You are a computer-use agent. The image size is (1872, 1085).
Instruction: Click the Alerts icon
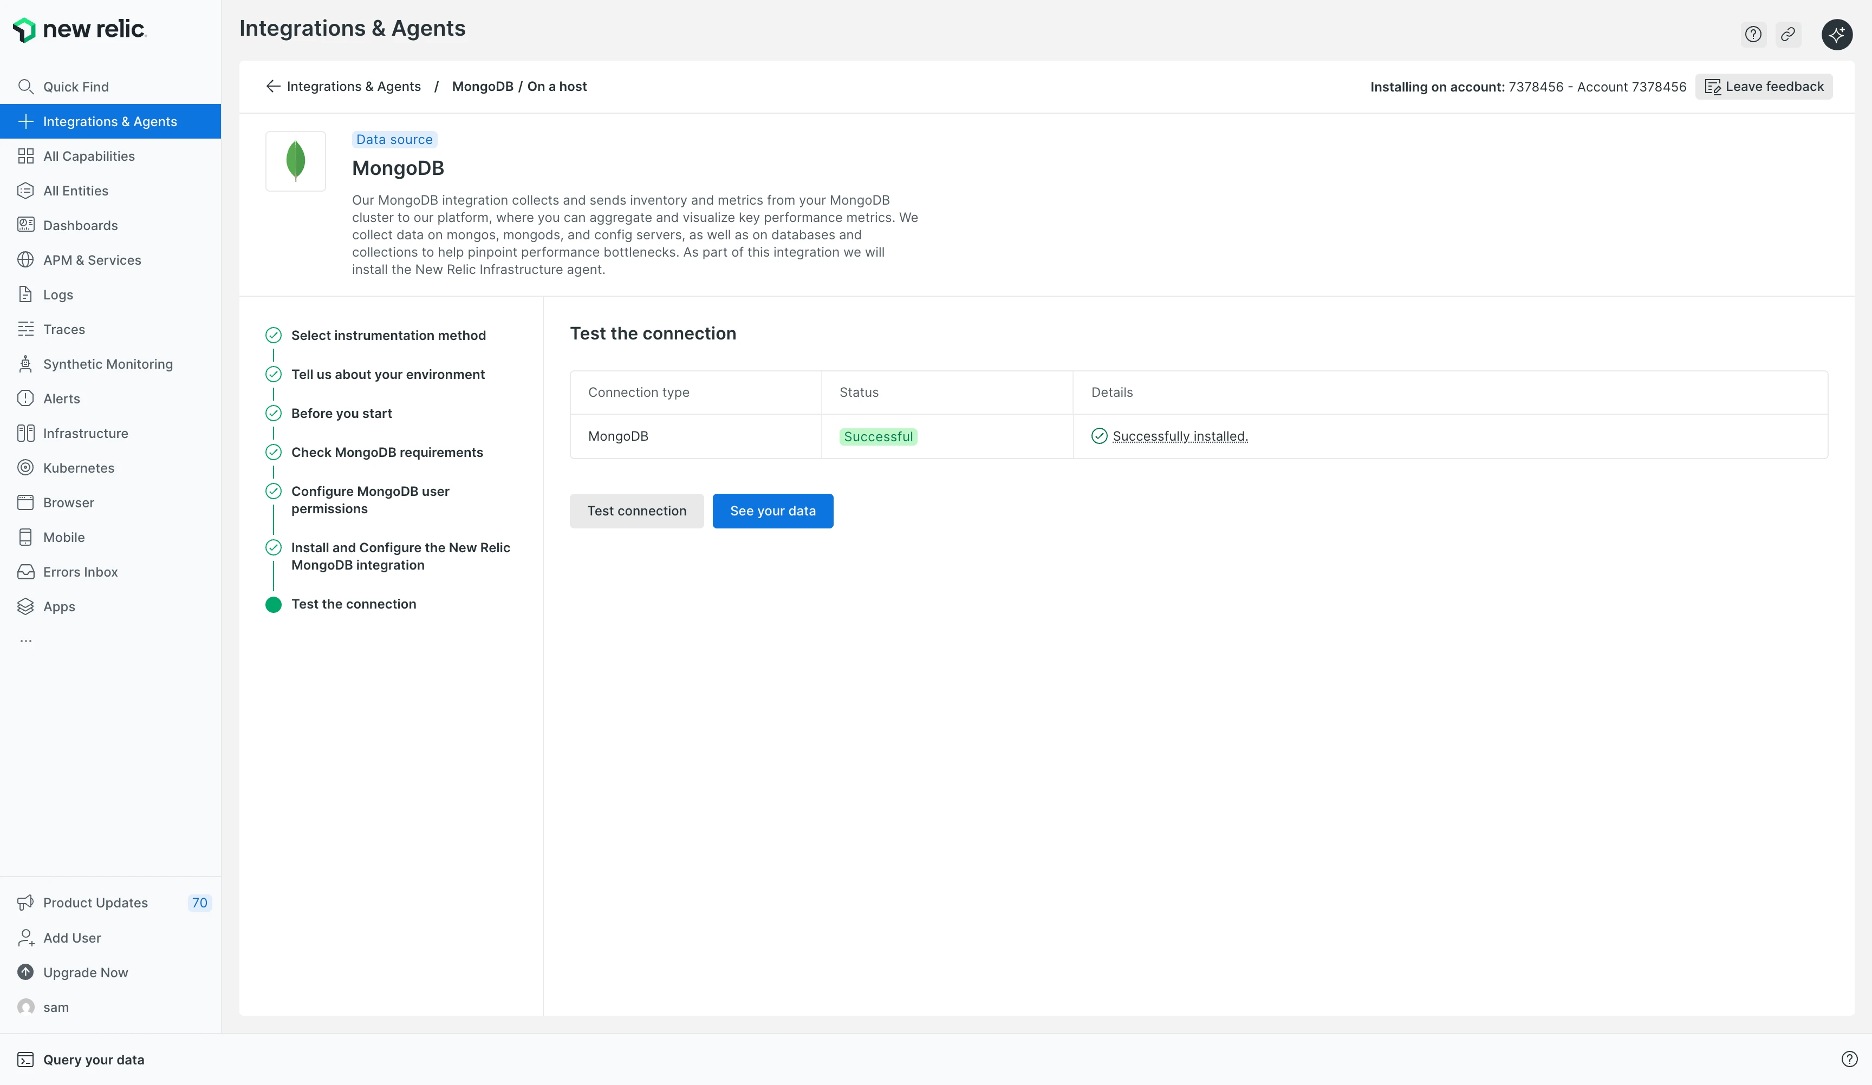coord(25,399)
